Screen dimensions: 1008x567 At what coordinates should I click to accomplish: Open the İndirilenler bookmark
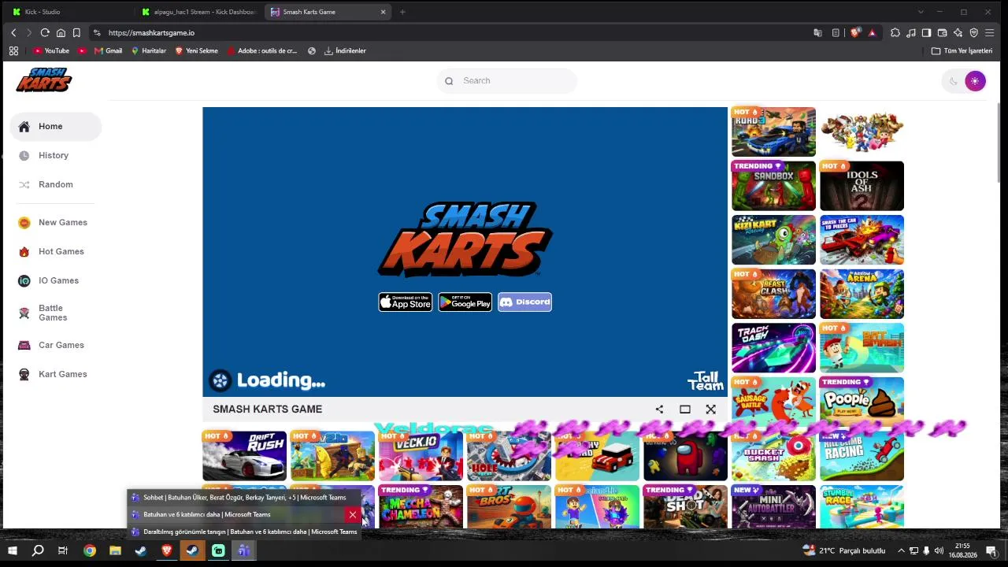[345, 51]
